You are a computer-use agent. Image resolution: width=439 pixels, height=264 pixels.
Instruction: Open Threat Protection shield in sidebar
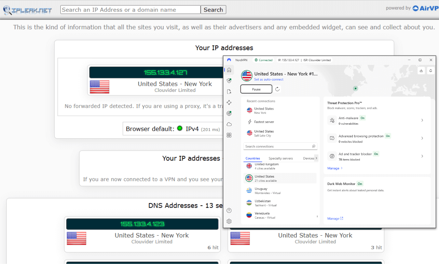229,81
